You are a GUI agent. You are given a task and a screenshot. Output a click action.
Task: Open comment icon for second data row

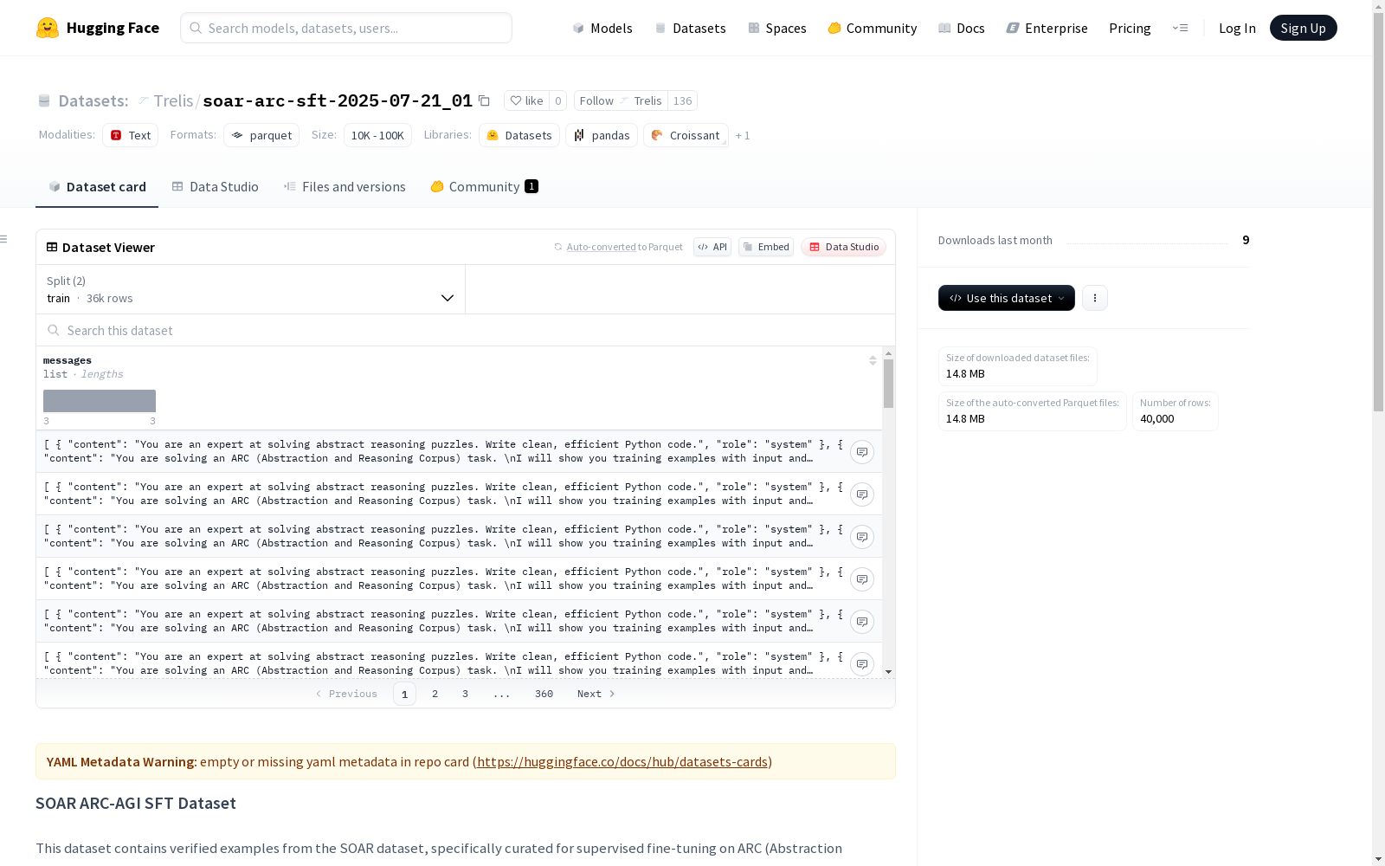tap(862, 494)
